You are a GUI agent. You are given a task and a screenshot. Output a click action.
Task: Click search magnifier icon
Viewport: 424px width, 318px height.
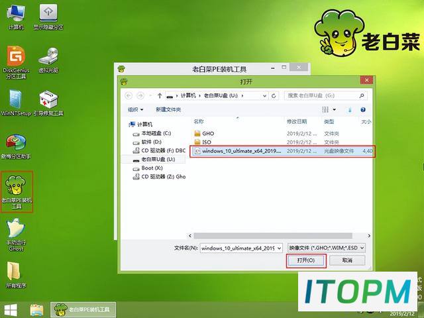[362, 95]
